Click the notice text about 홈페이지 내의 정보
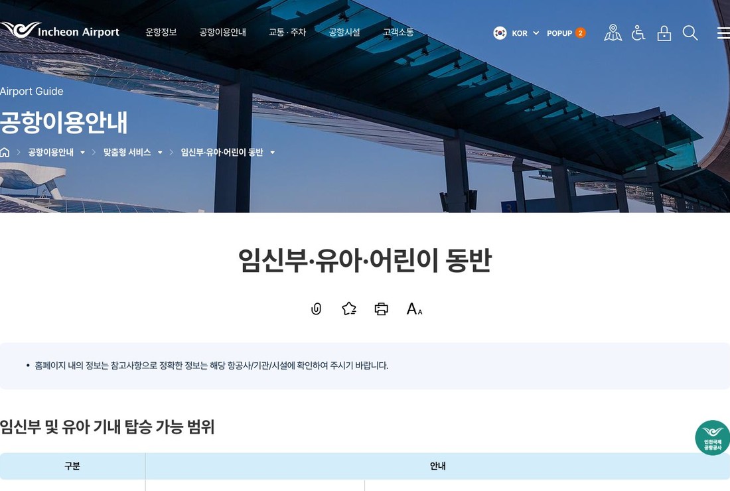730x491 pixels. 211,366
